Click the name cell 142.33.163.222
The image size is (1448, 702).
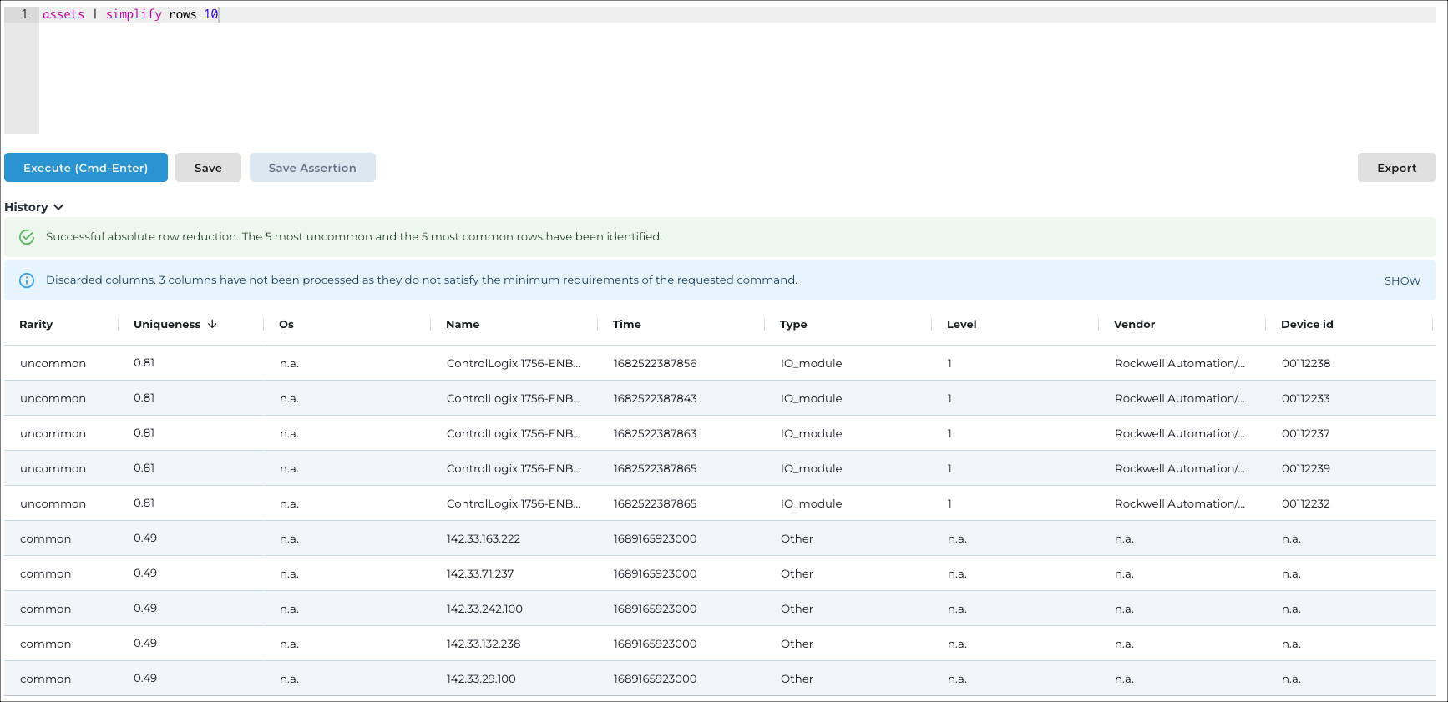tap(484, 538)
